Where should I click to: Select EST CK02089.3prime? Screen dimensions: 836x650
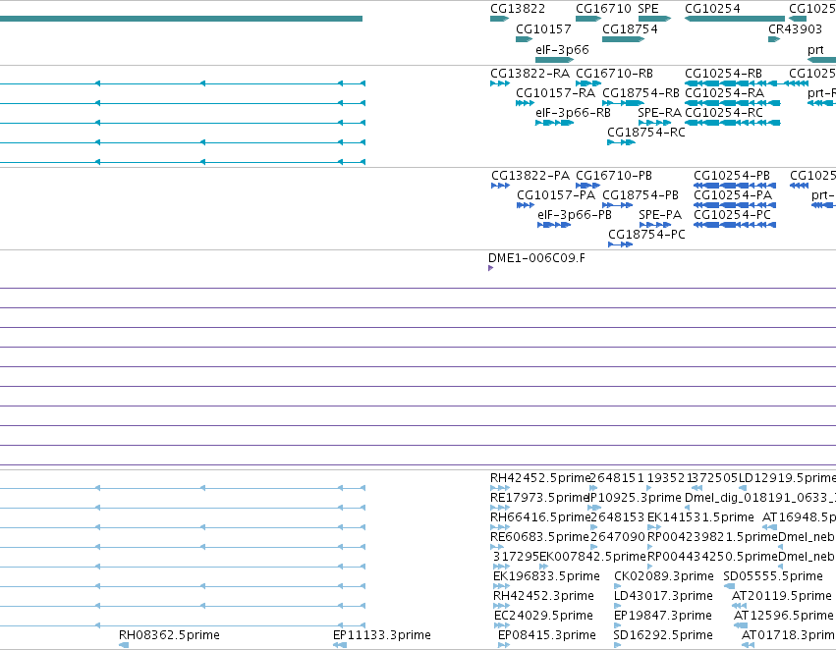click(x=664, y=576)
